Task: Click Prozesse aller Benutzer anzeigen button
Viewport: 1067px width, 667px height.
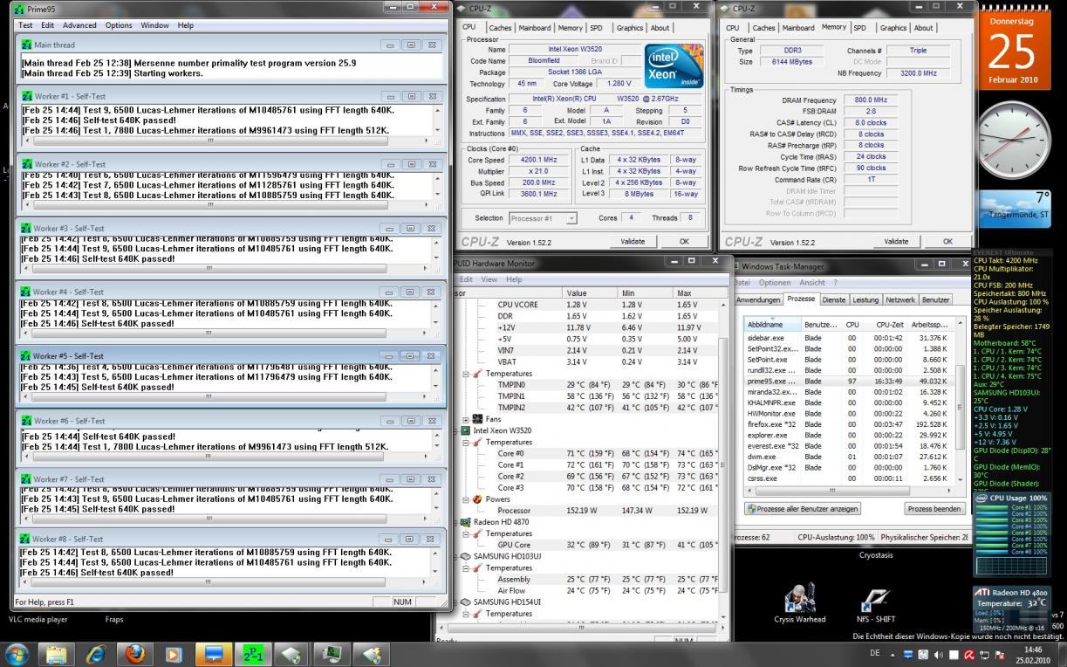Action: pyautogui.click(x=803, y=508)
